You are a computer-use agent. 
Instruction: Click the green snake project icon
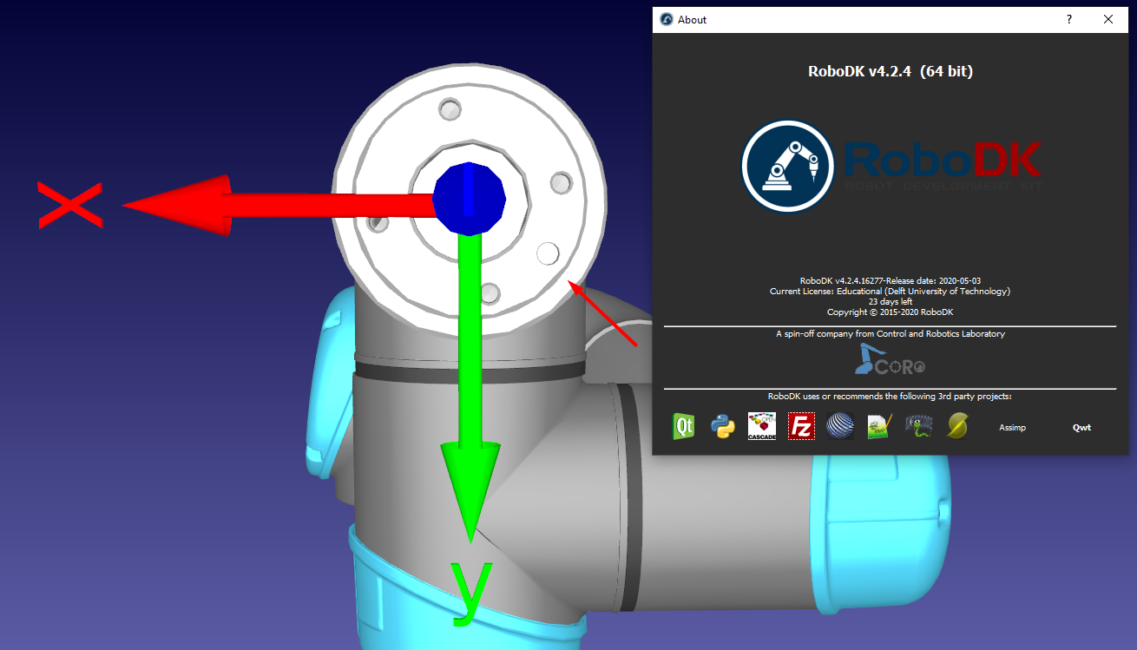[x=918, y=426]
